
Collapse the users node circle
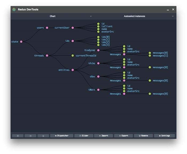point(47,28)
